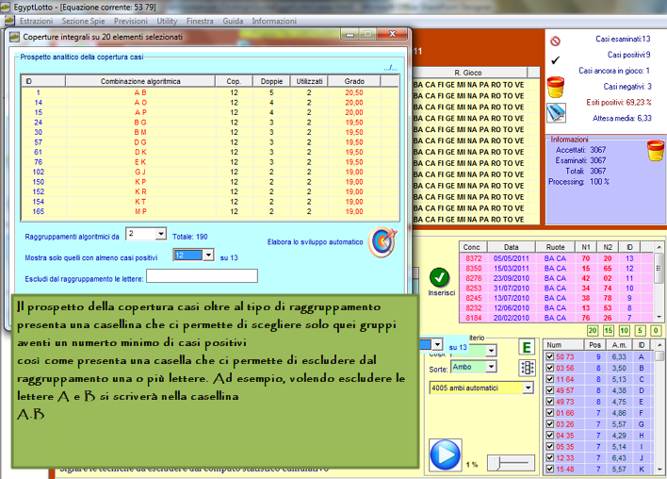Screen dimensions: 667x479
Task: Click the film strip icon below E
Action: 527,368
